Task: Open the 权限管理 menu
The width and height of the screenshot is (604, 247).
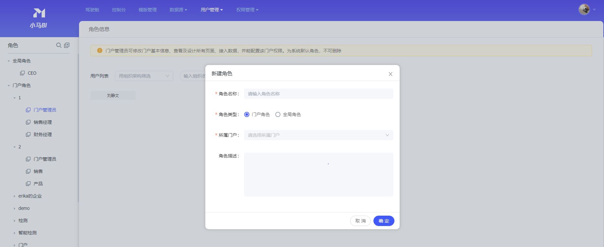Action: pos(247,10)
